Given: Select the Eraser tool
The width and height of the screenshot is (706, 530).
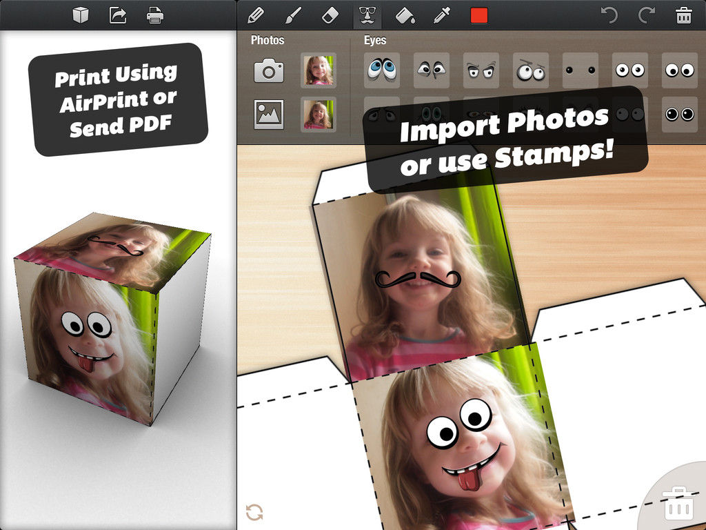Looking at the screenshot, I should [330, 15].
